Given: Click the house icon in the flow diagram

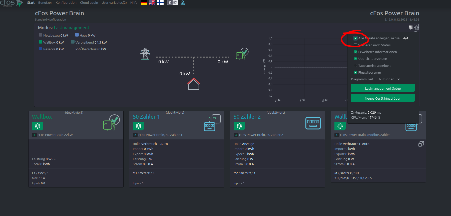Looking at the screenshot, I should point(193,84).
